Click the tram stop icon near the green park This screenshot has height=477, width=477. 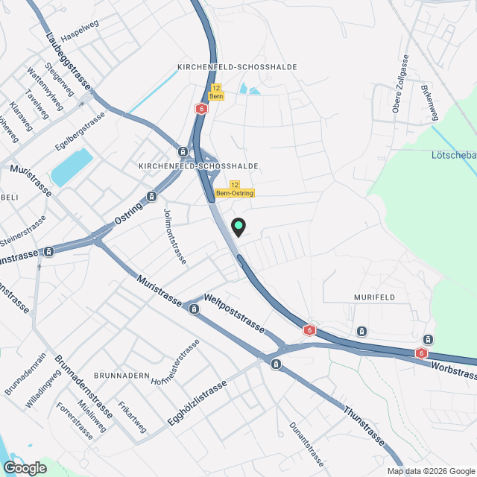click(428, 339)
